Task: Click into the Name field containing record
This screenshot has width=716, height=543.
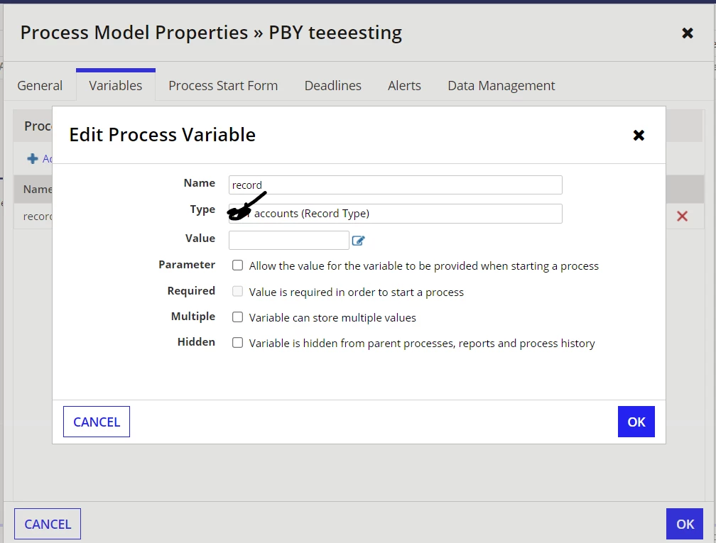Action: pyautogui.click(x=396, y=185)
